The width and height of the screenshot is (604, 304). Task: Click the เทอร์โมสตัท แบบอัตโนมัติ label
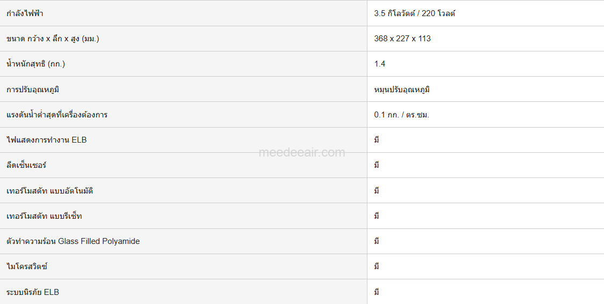tap(50, 191)
